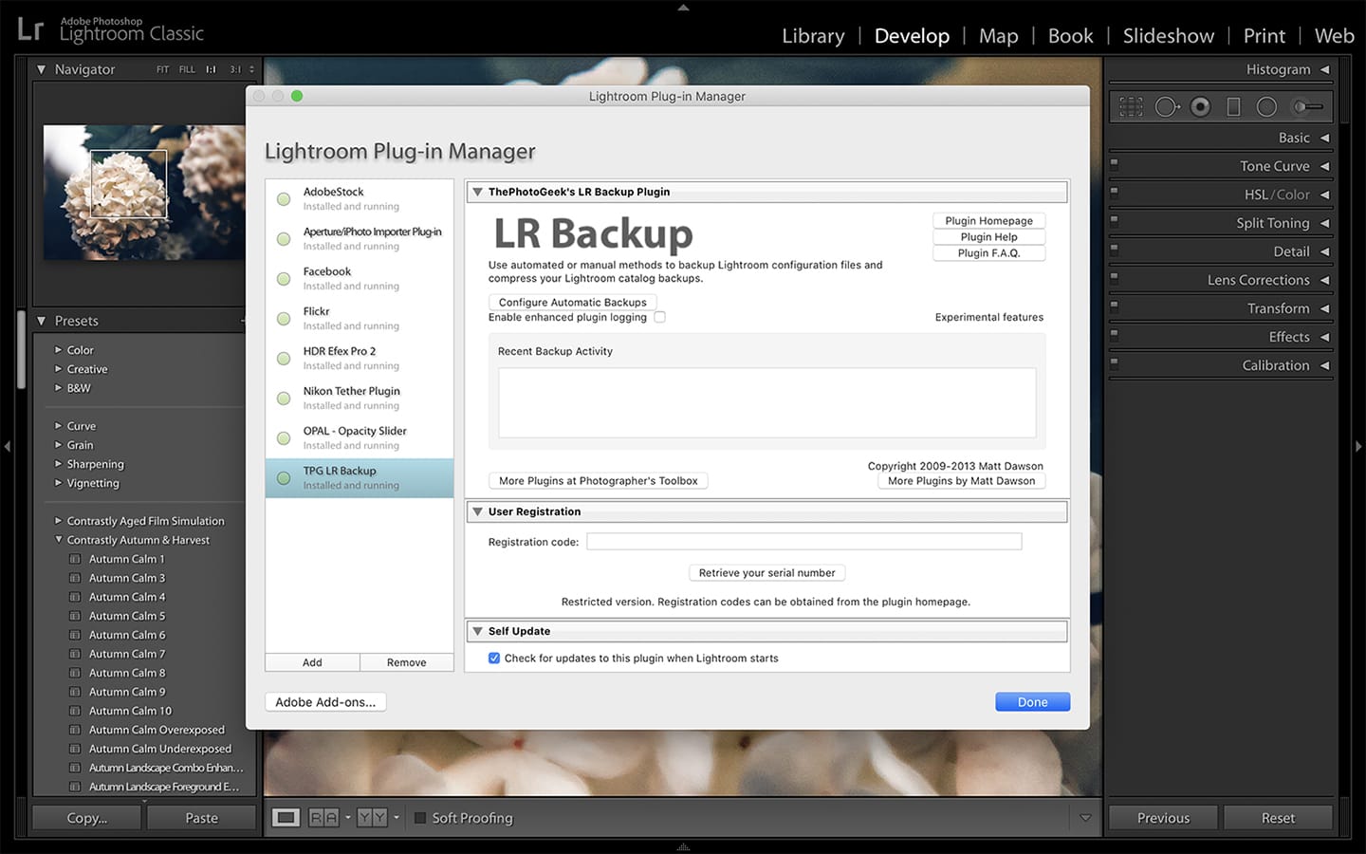Screen dimensions: 1366x854
Task: Collapse the User Registration section
Action: point(477,511)
